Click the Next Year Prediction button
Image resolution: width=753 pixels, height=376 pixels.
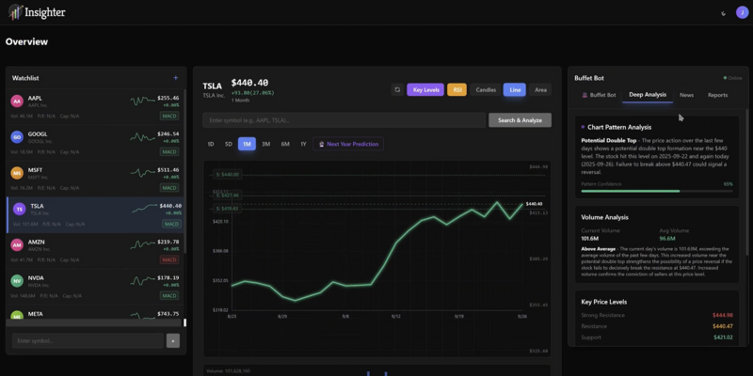[x=348, y=144]
